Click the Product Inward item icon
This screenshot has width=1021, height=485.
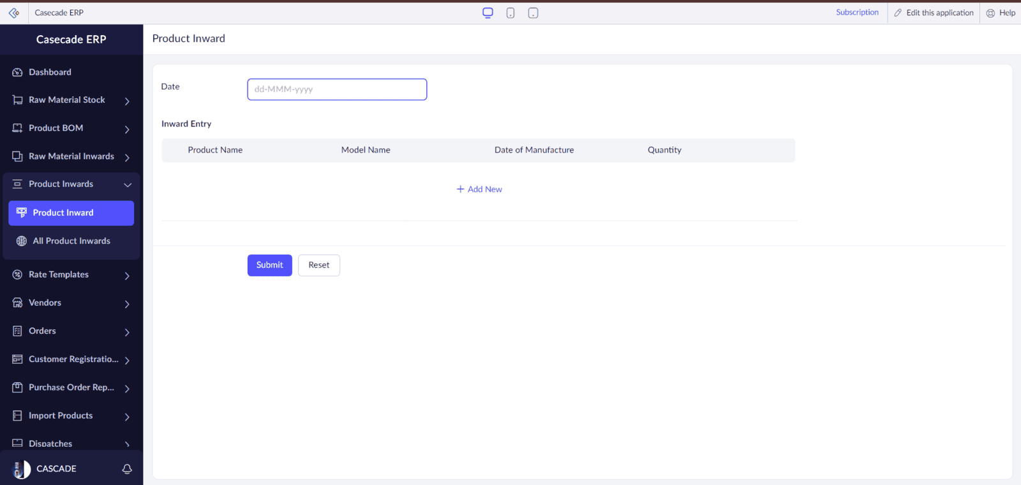pos(22,213)
